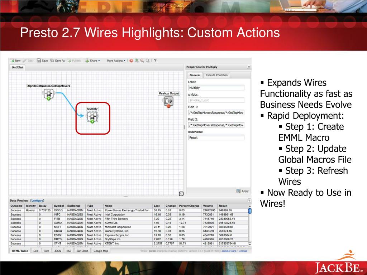Switch to the Execute Condition tab

[x=216, y=75]
